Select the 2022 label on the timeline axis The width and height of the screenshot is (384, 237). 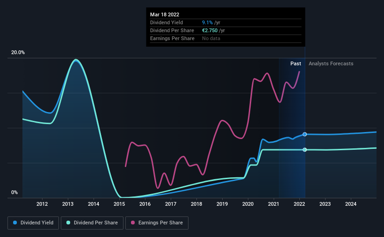pos(299,204)
